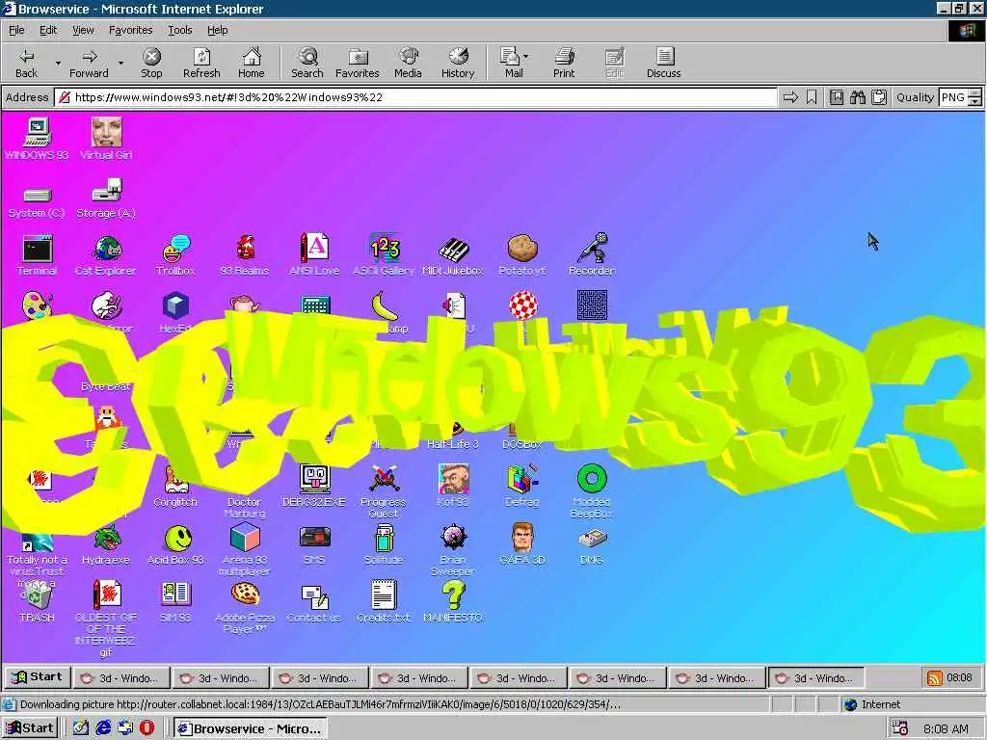Launch Modded BeepBox icon
The height and width of the screenshot is (740, 987).
(x=592, y=490)
